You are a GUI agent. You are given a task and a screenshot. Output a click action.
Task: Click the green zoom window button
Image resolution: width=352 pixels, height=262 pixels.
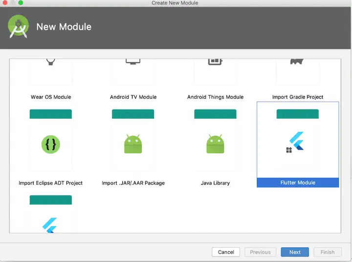coord(21,2)
